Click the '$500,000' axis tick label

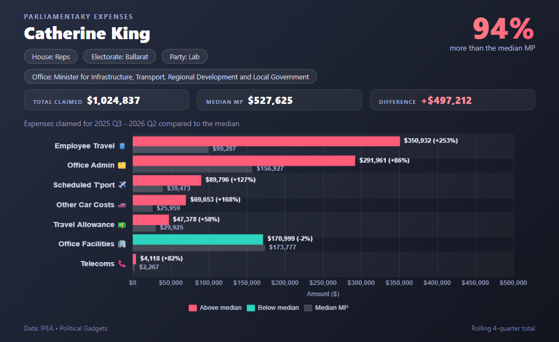point(513,283)
